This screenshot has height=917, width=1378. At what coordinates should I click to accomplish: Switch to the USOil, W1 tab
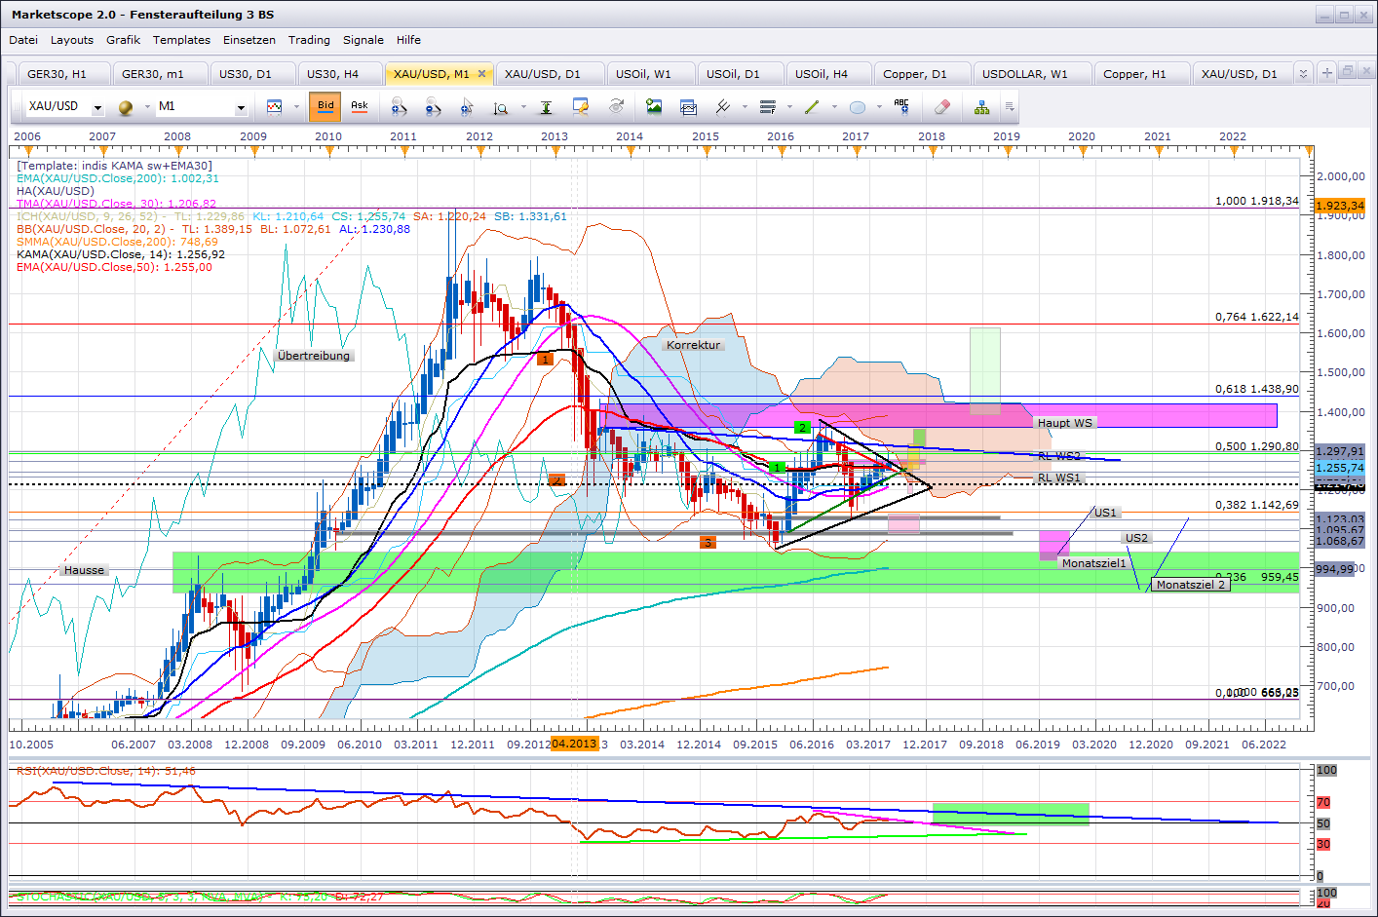[x=643, y=74]
